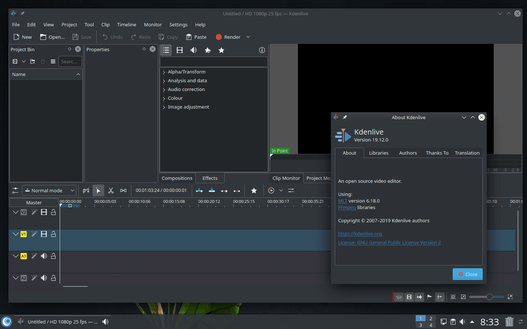Open the kdenlive.org link
The image size is (527, 329).
tap(360, 234)
